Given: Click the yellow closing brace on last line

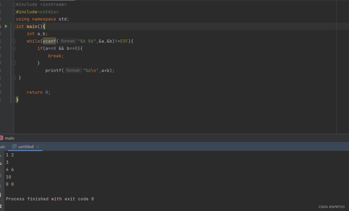Looking at the screenshot, I should click(17, 100).
